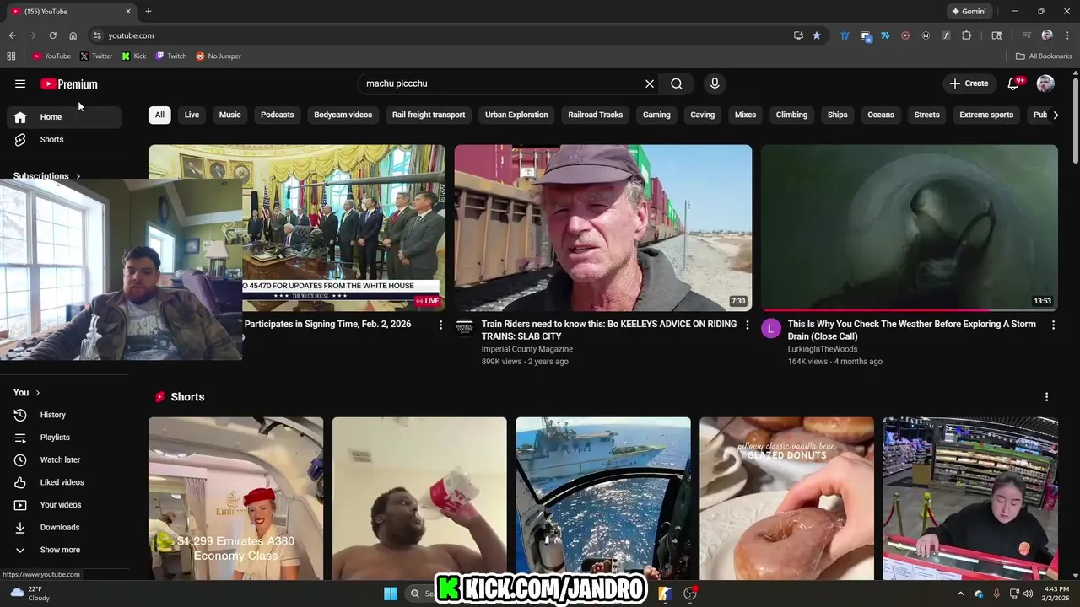Start voice search with the microphone icon

[x=715, y=83]
